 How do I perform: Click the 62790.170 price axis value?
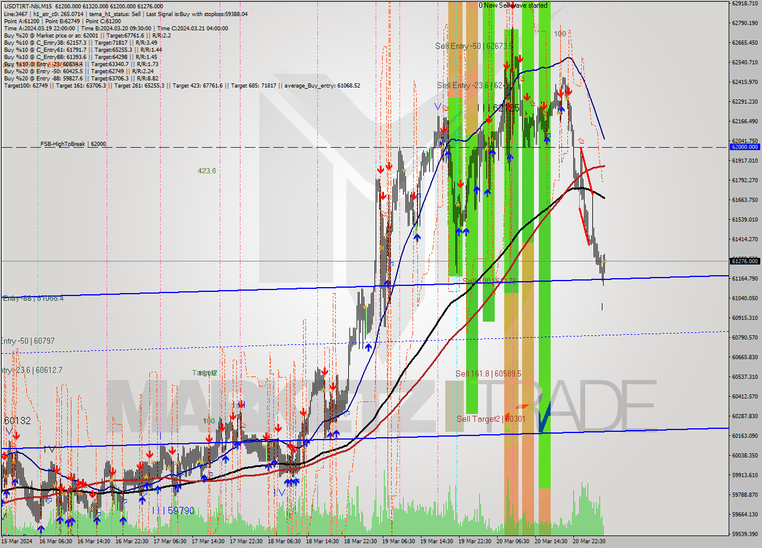click(x=745, y=23)
